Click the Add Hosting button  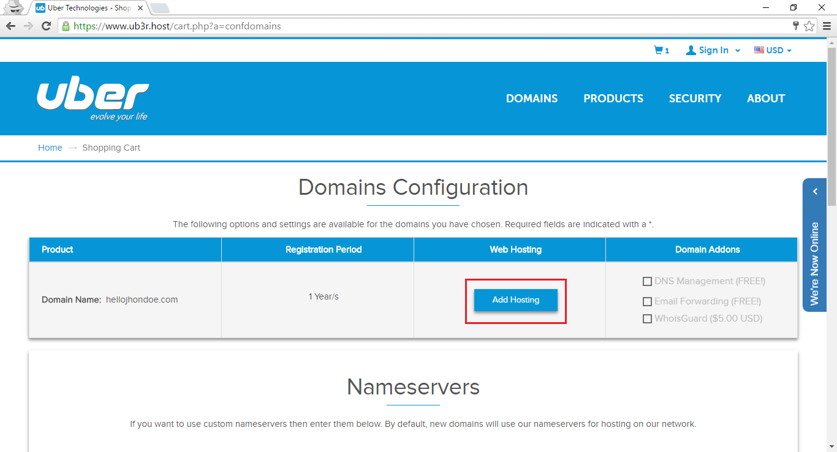click(516, 300)
